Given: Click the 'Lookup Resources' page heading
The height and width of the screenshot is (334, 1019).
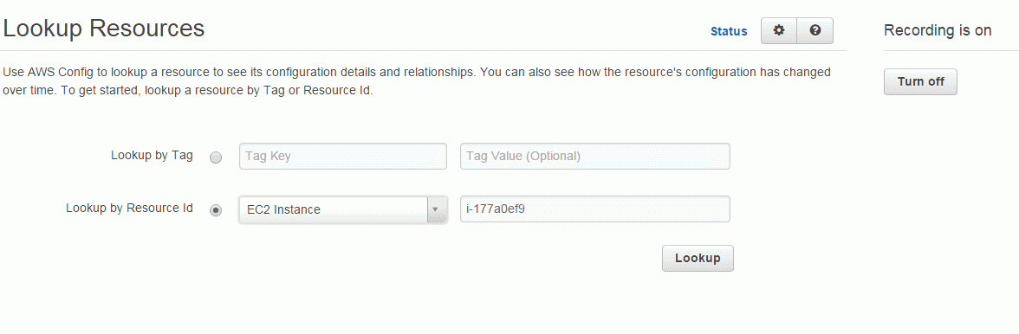Looking at the screenshot, I should [x=104, y=29].
